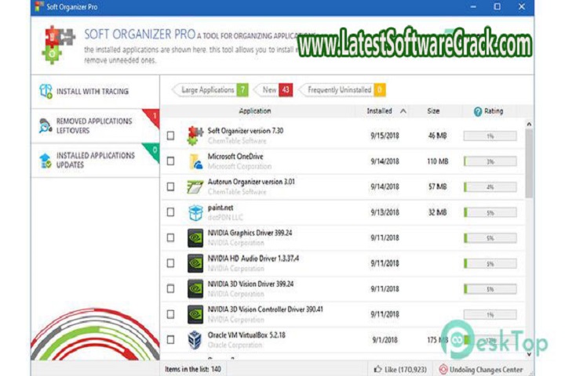Tick the Soft Organizer version 7.30 checkbox
The width and height of the screenshot is (565, 376).
click(x=170, y=136)
